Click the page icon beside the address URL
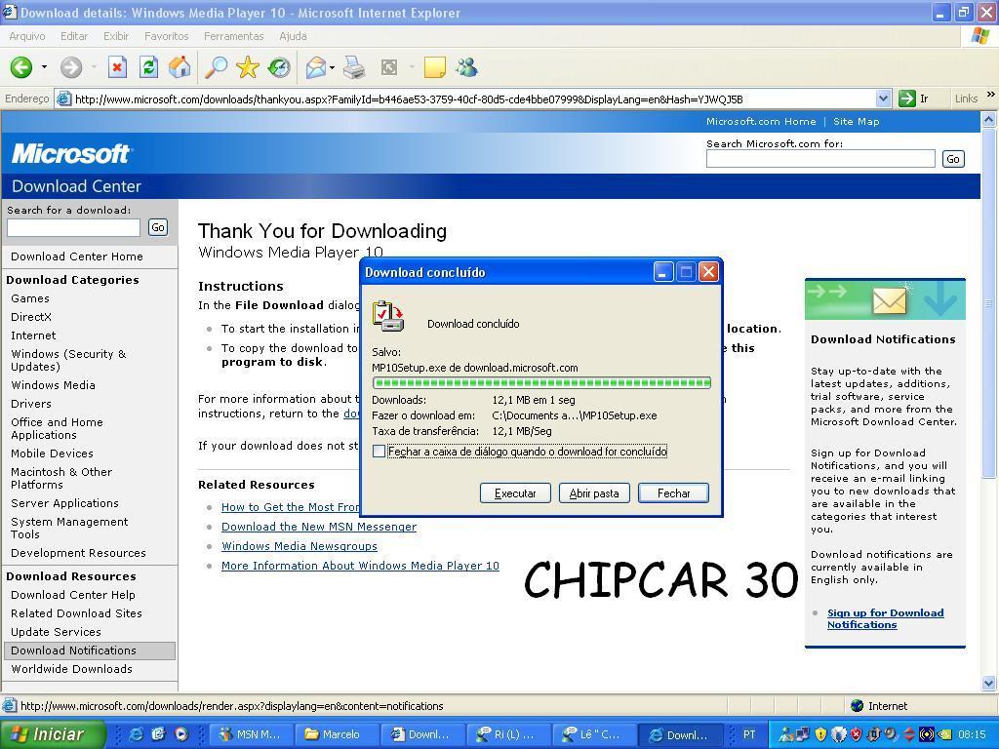The width and height of the screenshot is (999, 749). (x=63, y=99)
